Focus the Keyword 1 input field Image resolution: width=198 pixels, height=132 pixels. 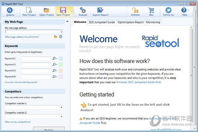tap(36, 59)
